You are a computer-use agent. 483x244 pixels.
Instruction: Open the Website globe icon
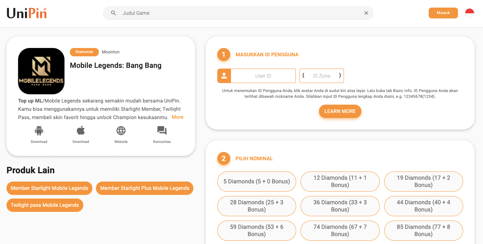click(121, 131)
